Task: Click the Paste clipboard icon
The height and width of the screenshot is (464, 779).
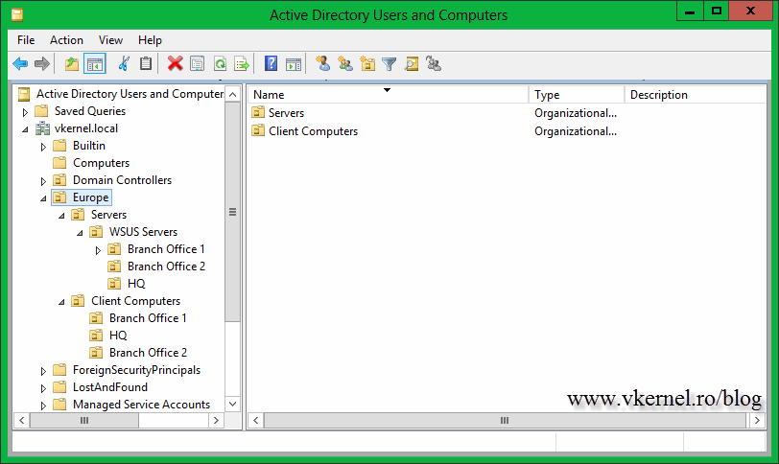Action: click(x=146, y=63)
